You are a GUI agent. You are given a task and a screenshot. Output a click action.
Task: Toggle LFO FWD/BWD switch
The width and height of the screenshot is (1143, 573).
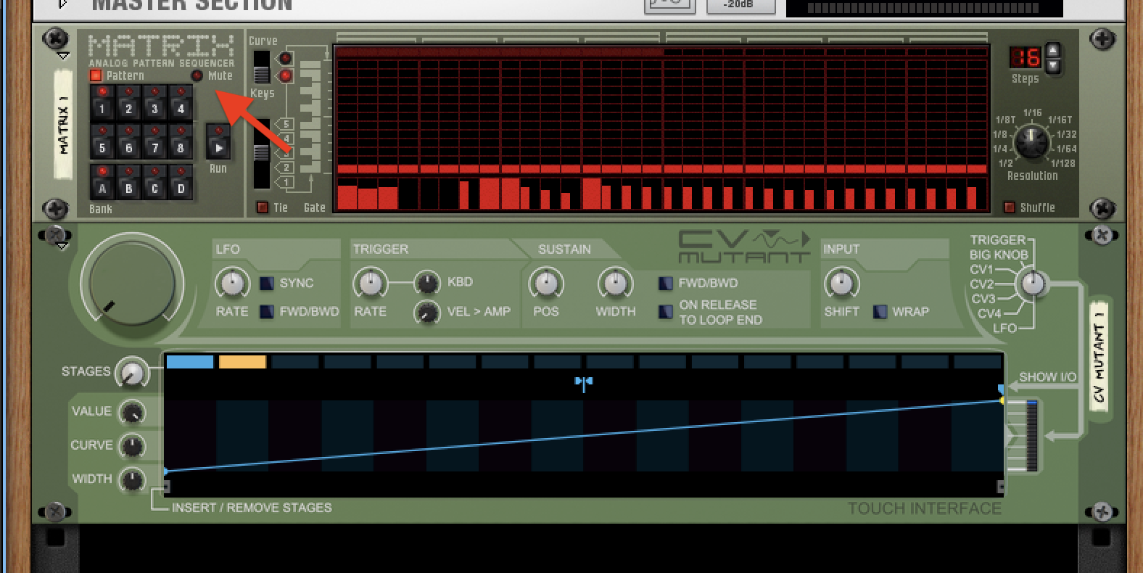point(267,311)
